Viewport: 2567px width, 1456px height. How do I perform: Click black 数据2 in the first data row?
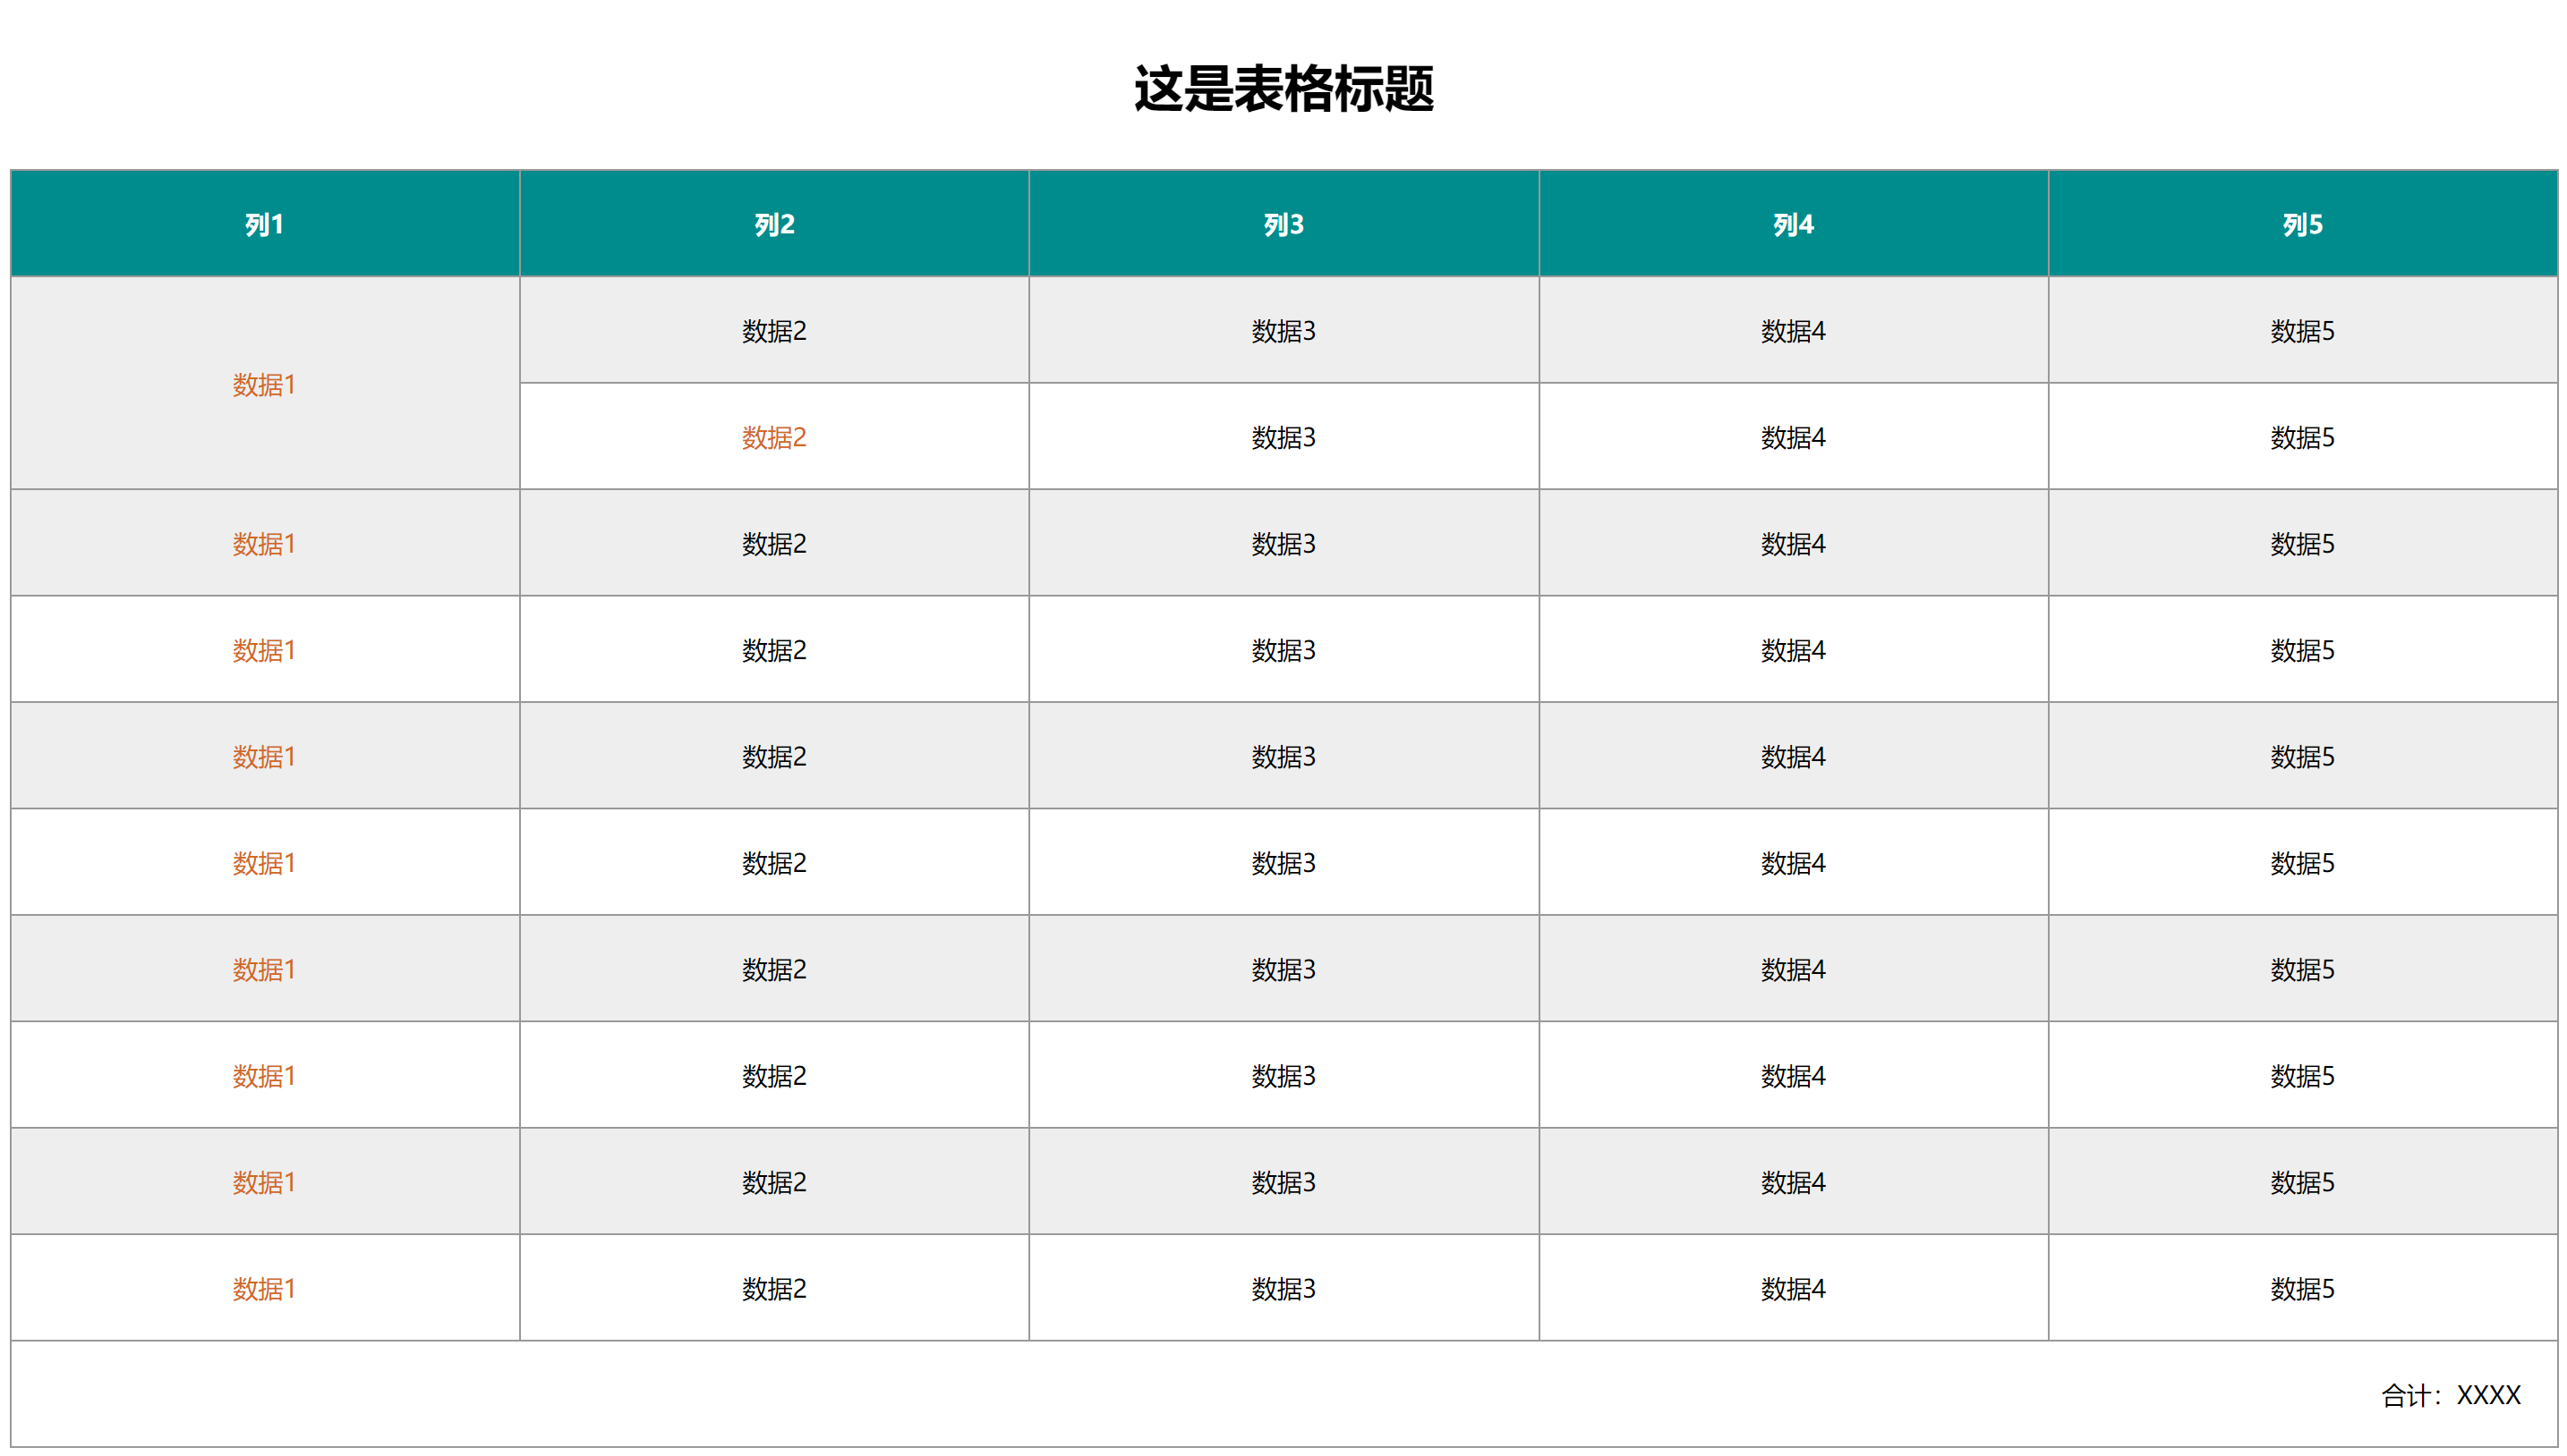point(774,331)
